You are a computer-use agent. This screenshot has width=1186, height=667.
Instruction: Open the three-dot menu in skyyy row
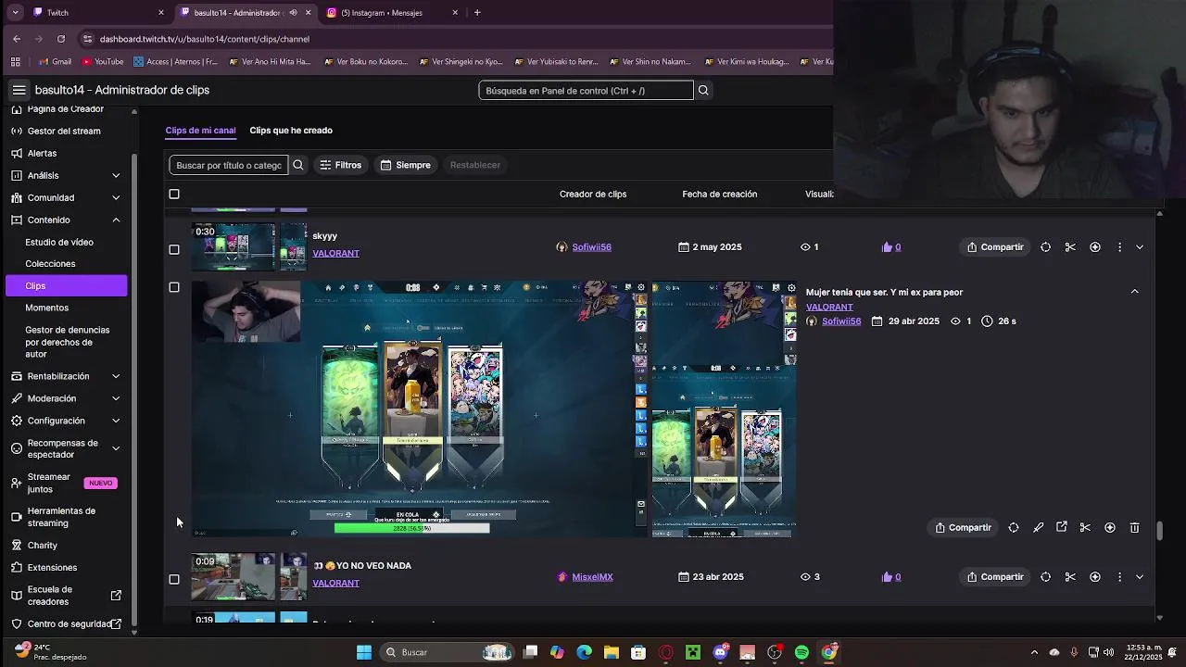coord(1119,247)
